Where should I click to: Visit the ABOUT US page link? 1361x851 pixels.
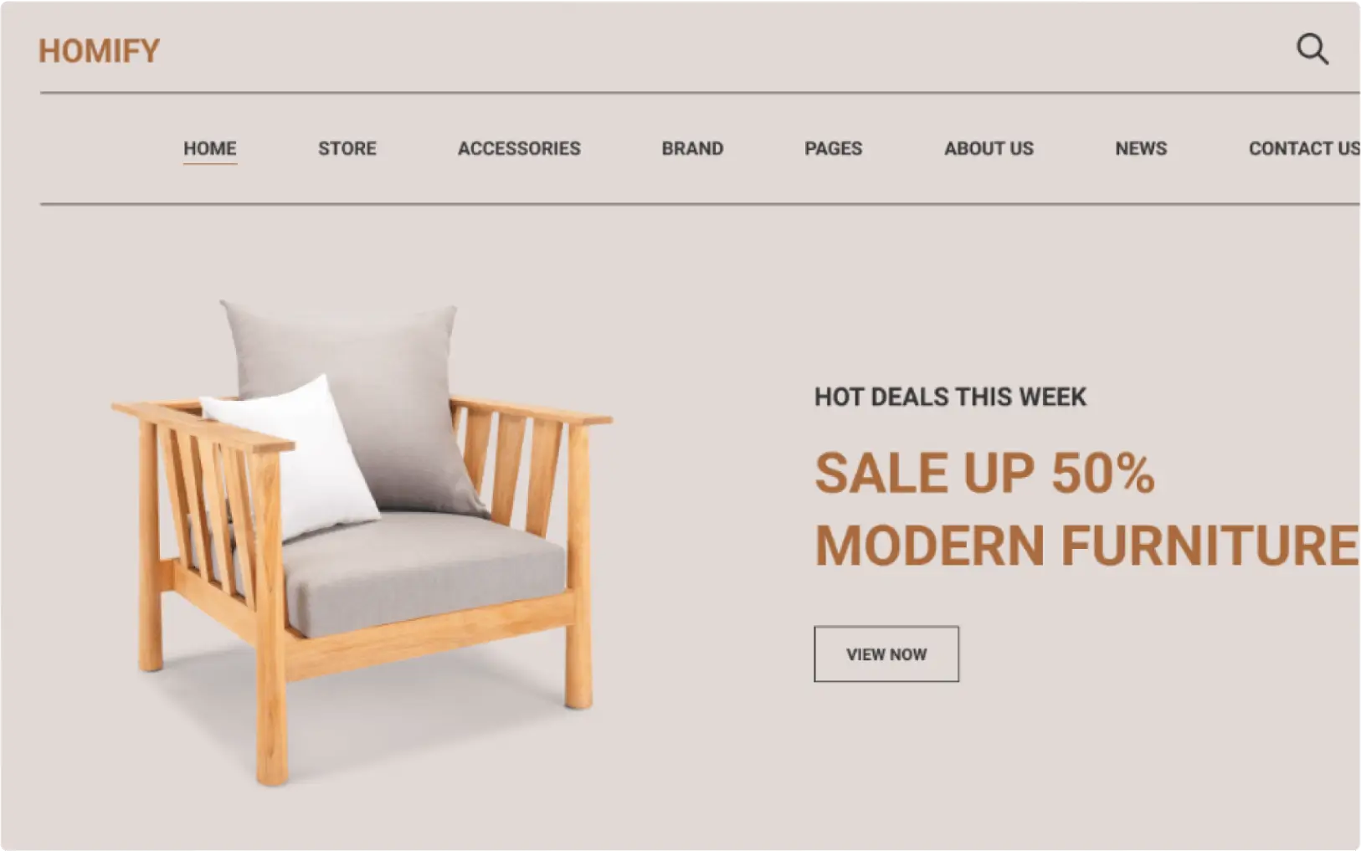[x=989, y=148]
